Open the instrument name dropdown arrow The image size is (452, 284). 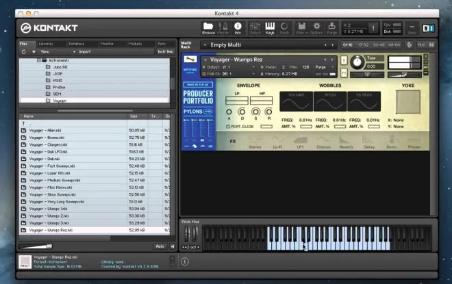click(205, 60)
